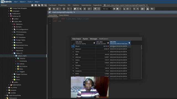Select the Materialized Views node
The width and height of the screenshot is (177, 99).
coord(22,45)
